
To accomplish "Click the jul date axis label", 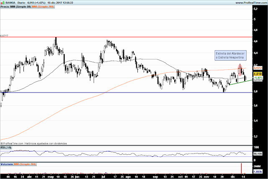I will coord(103,177).
